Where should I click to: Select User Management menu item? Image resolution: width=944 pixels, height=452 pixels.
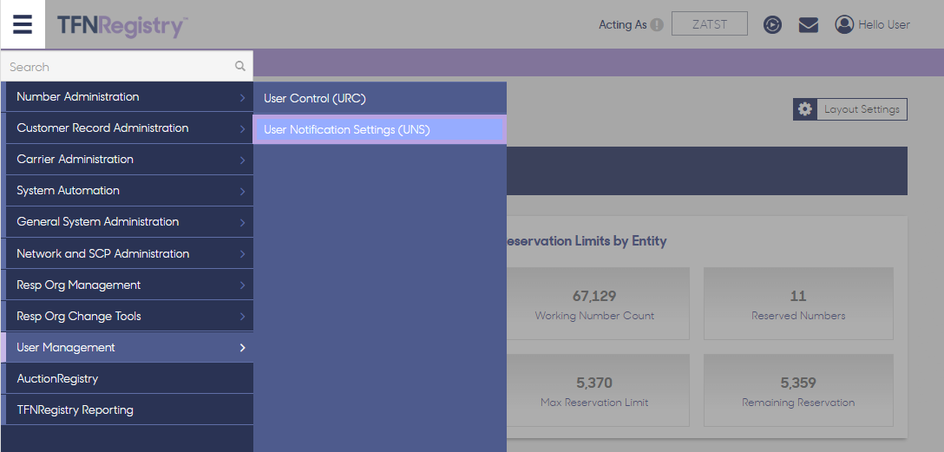pos(127,347)
